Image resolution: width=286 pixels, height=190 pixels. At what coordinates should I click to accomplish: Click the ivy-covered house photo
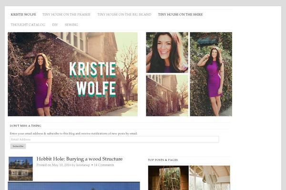pos(167,95)
